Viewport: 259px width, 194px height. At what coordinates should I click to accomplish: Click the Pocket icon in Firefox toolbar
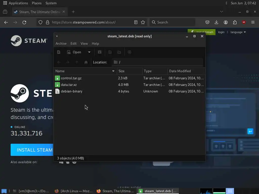(x=207, y=22)
